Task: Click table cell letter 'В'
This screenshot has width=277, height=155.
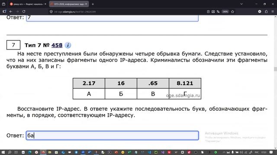Action: pos(153,94)
